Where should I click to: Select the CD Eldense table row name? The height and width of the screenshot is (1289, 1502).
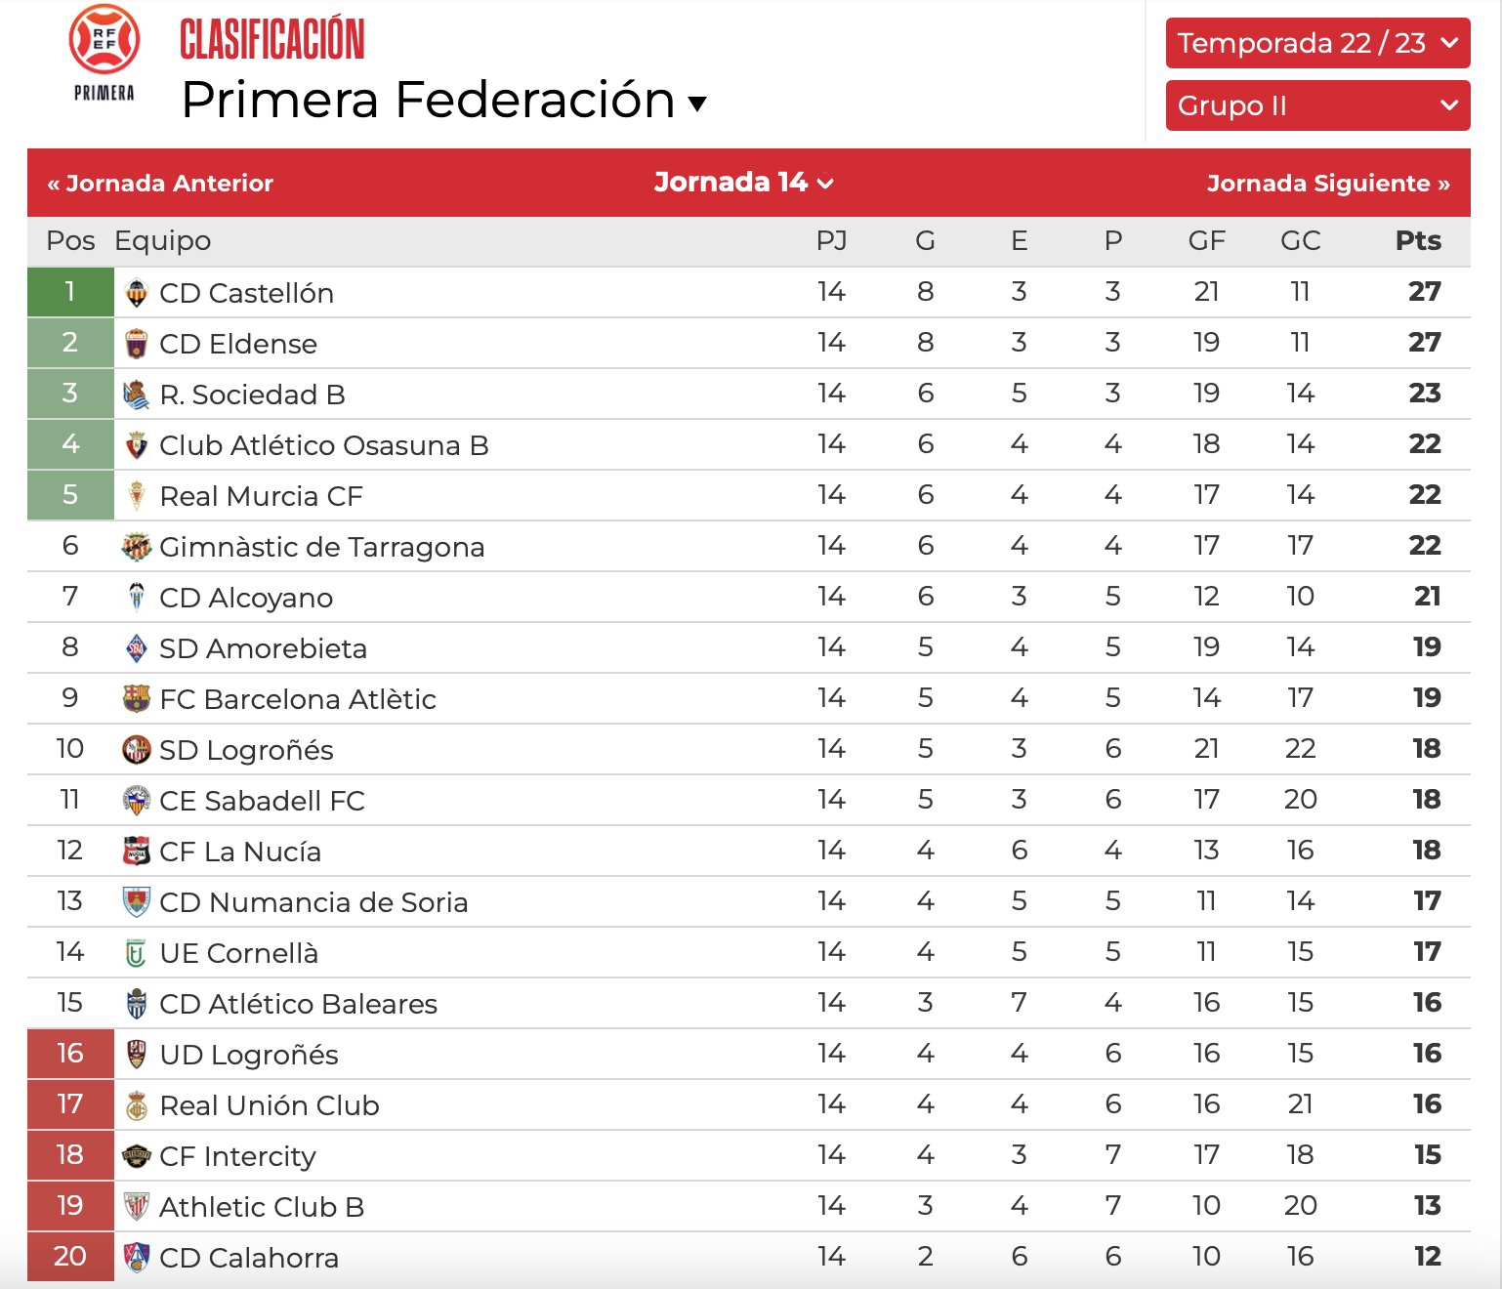238,344
